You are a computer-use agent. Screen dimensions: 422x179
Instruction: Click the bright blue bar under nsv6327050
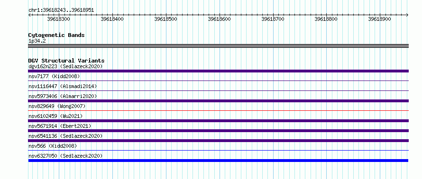pos(218,161)
